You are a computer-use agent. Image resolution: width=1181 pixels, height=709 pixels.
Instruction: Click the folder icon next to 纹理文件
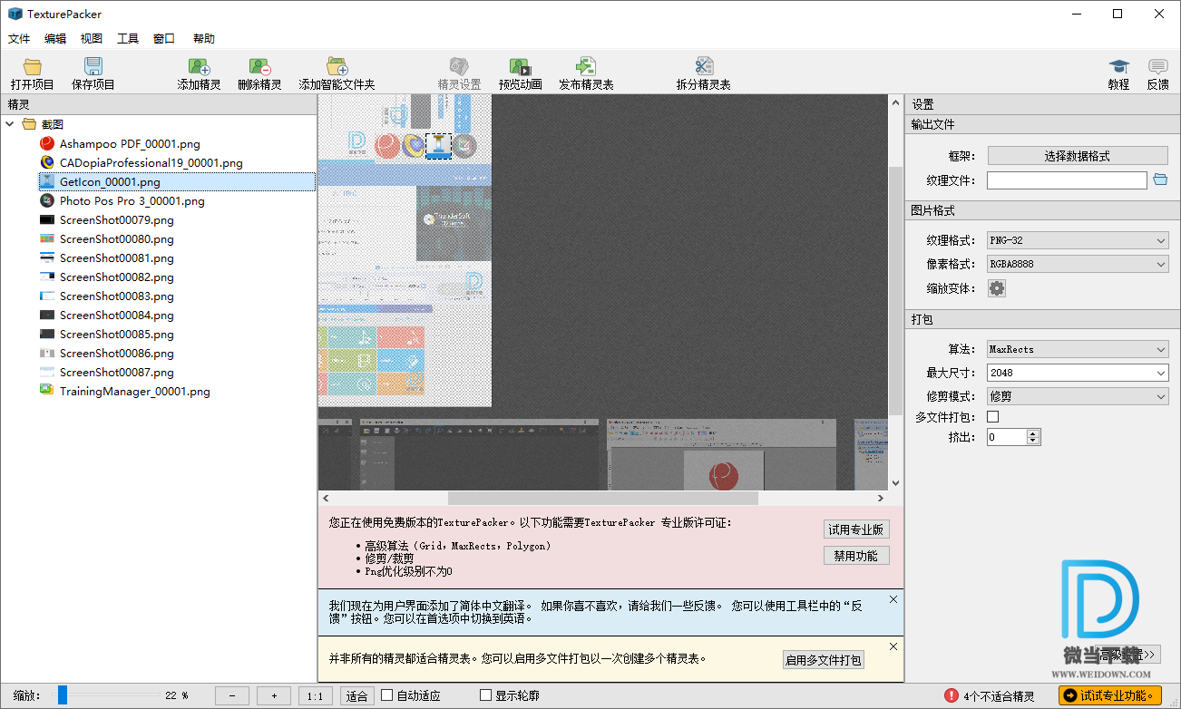(x=1160, y=180)
